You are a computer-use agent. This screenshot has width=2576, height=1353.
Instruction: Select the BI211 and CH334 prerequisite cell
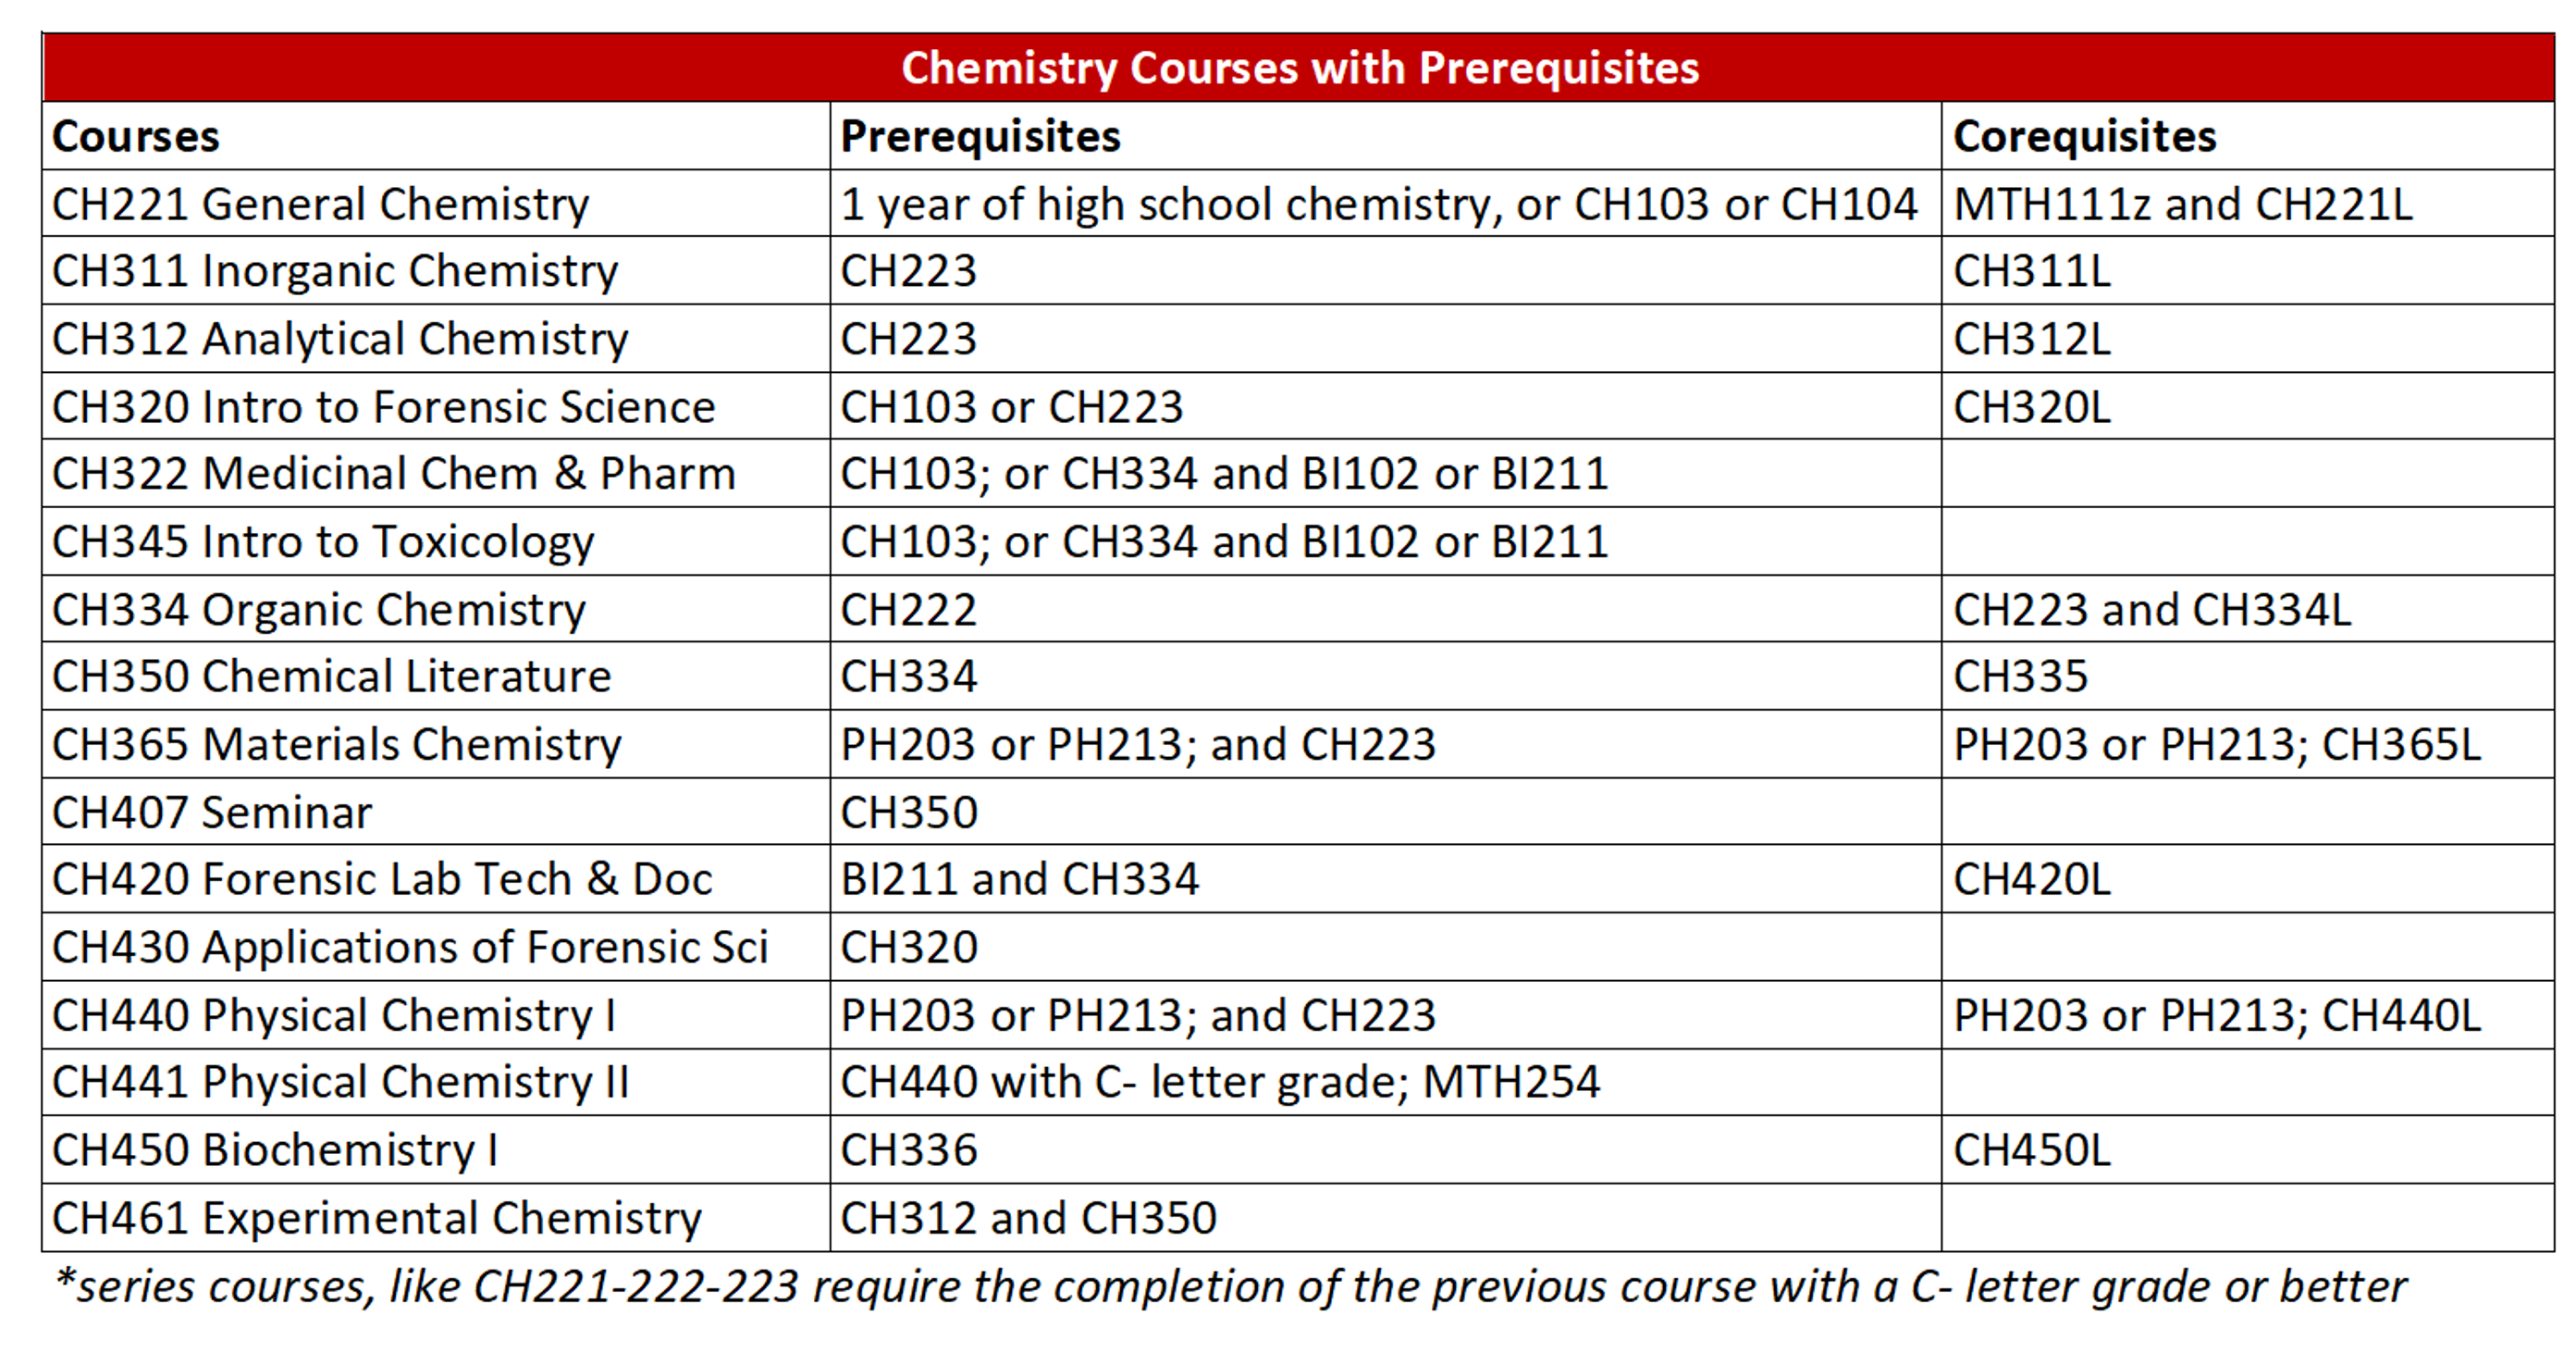click(x=1019, y=880)
